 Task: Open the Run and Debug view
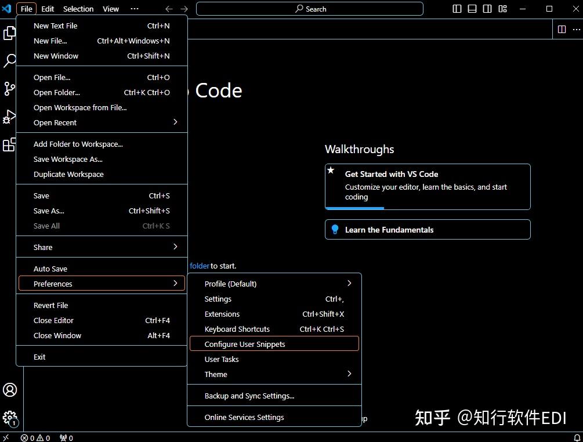pos(9,117)
